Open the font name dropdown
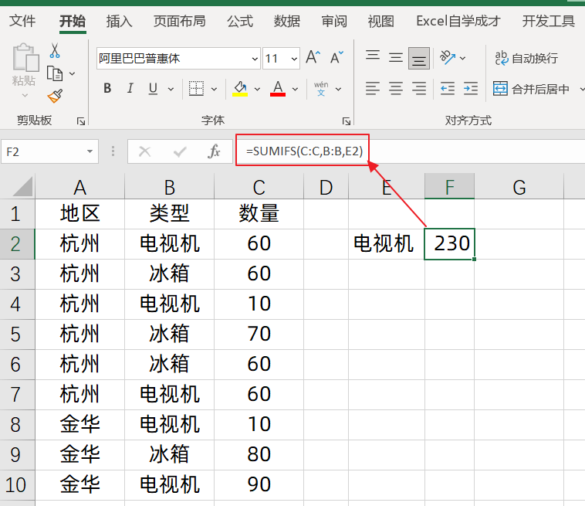The image size is (585, 506). (255, 59)
